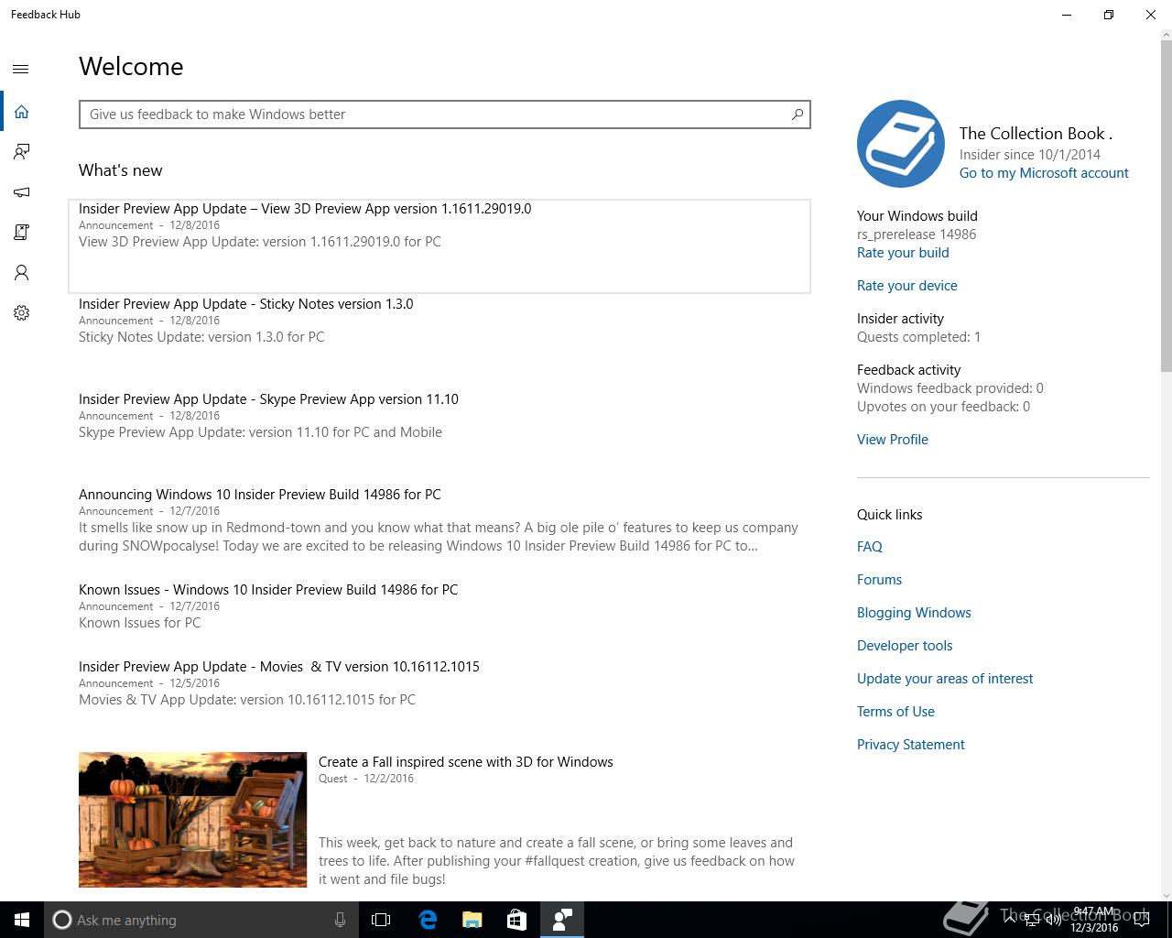
Task: Open the FAQ quick link
Action: click(x=870, y=547)
